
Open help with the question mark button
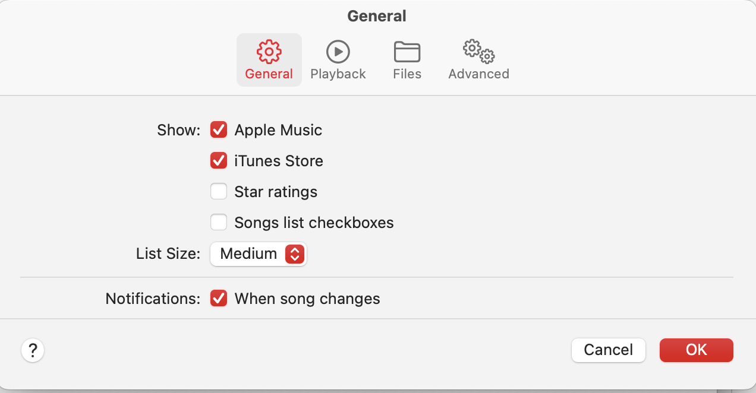pyautogui.click(x=33, y=350)
